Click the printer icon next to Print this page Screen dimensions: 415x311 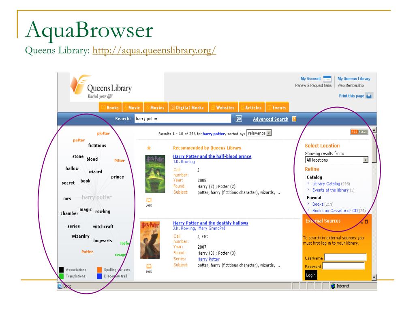tap(369, 96)
